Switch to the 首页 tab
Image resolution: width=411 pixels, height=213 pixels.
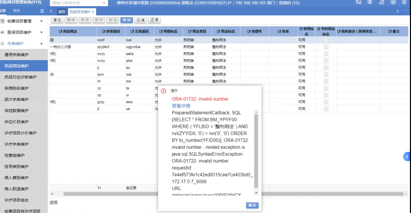62,12
